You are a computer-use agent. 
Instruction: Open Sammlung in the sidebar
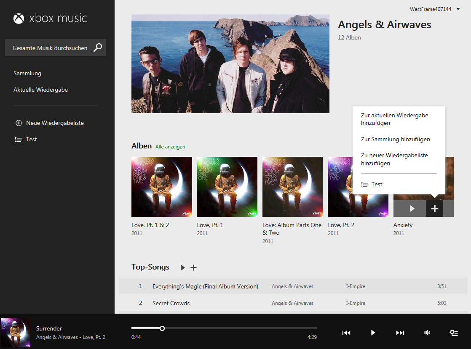pos(27,73)
